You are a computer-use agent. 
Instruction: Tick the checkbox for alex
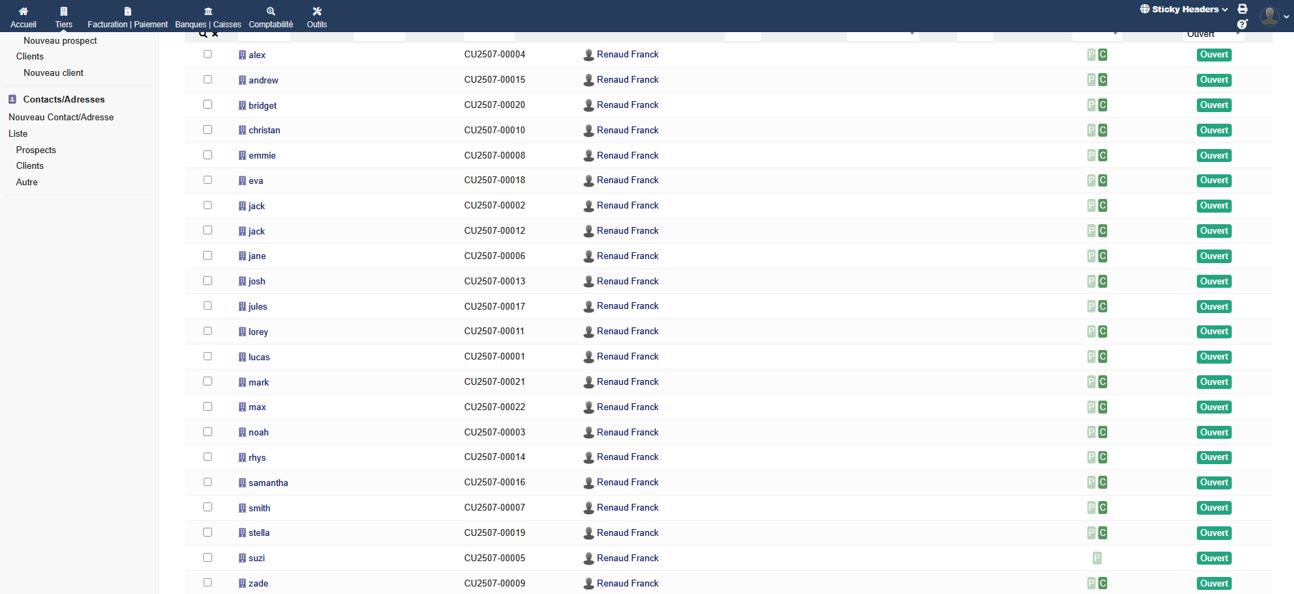point(207,54)
